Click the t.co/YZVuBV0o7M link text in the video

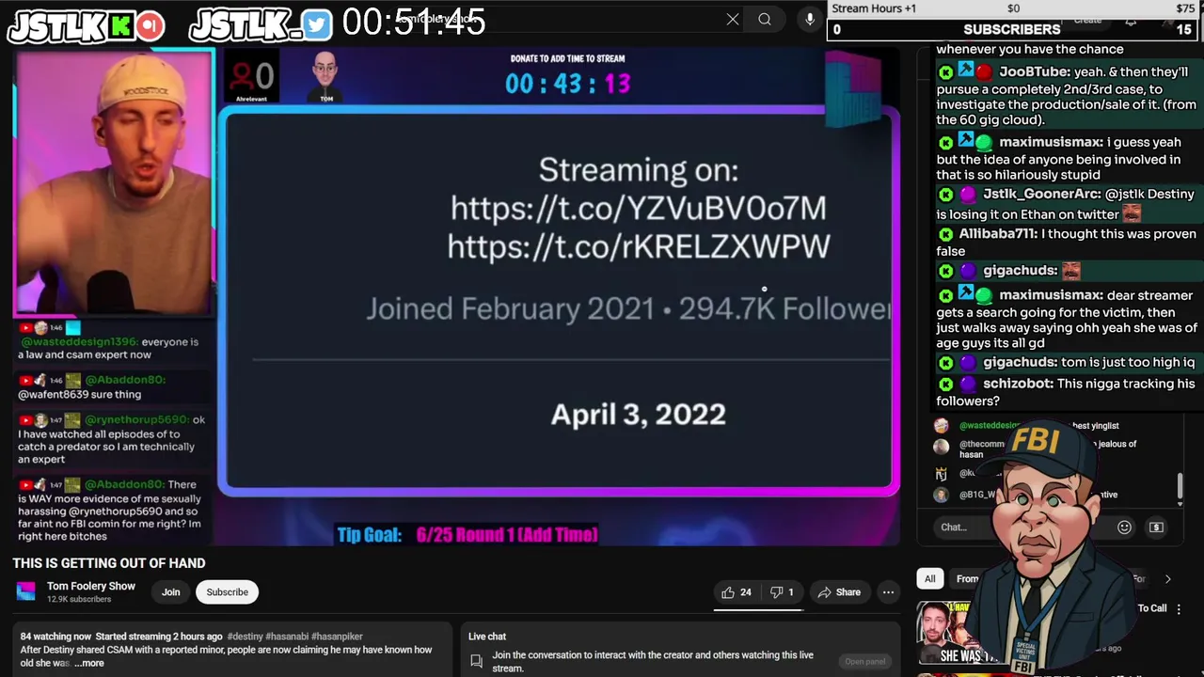tap(638, 208)
